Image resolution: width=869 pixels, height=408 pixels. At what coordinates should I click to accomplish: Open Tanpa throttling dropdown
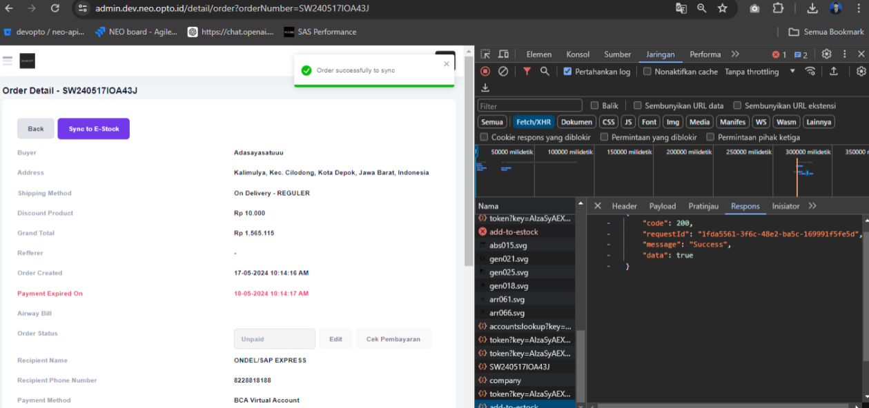759,71
